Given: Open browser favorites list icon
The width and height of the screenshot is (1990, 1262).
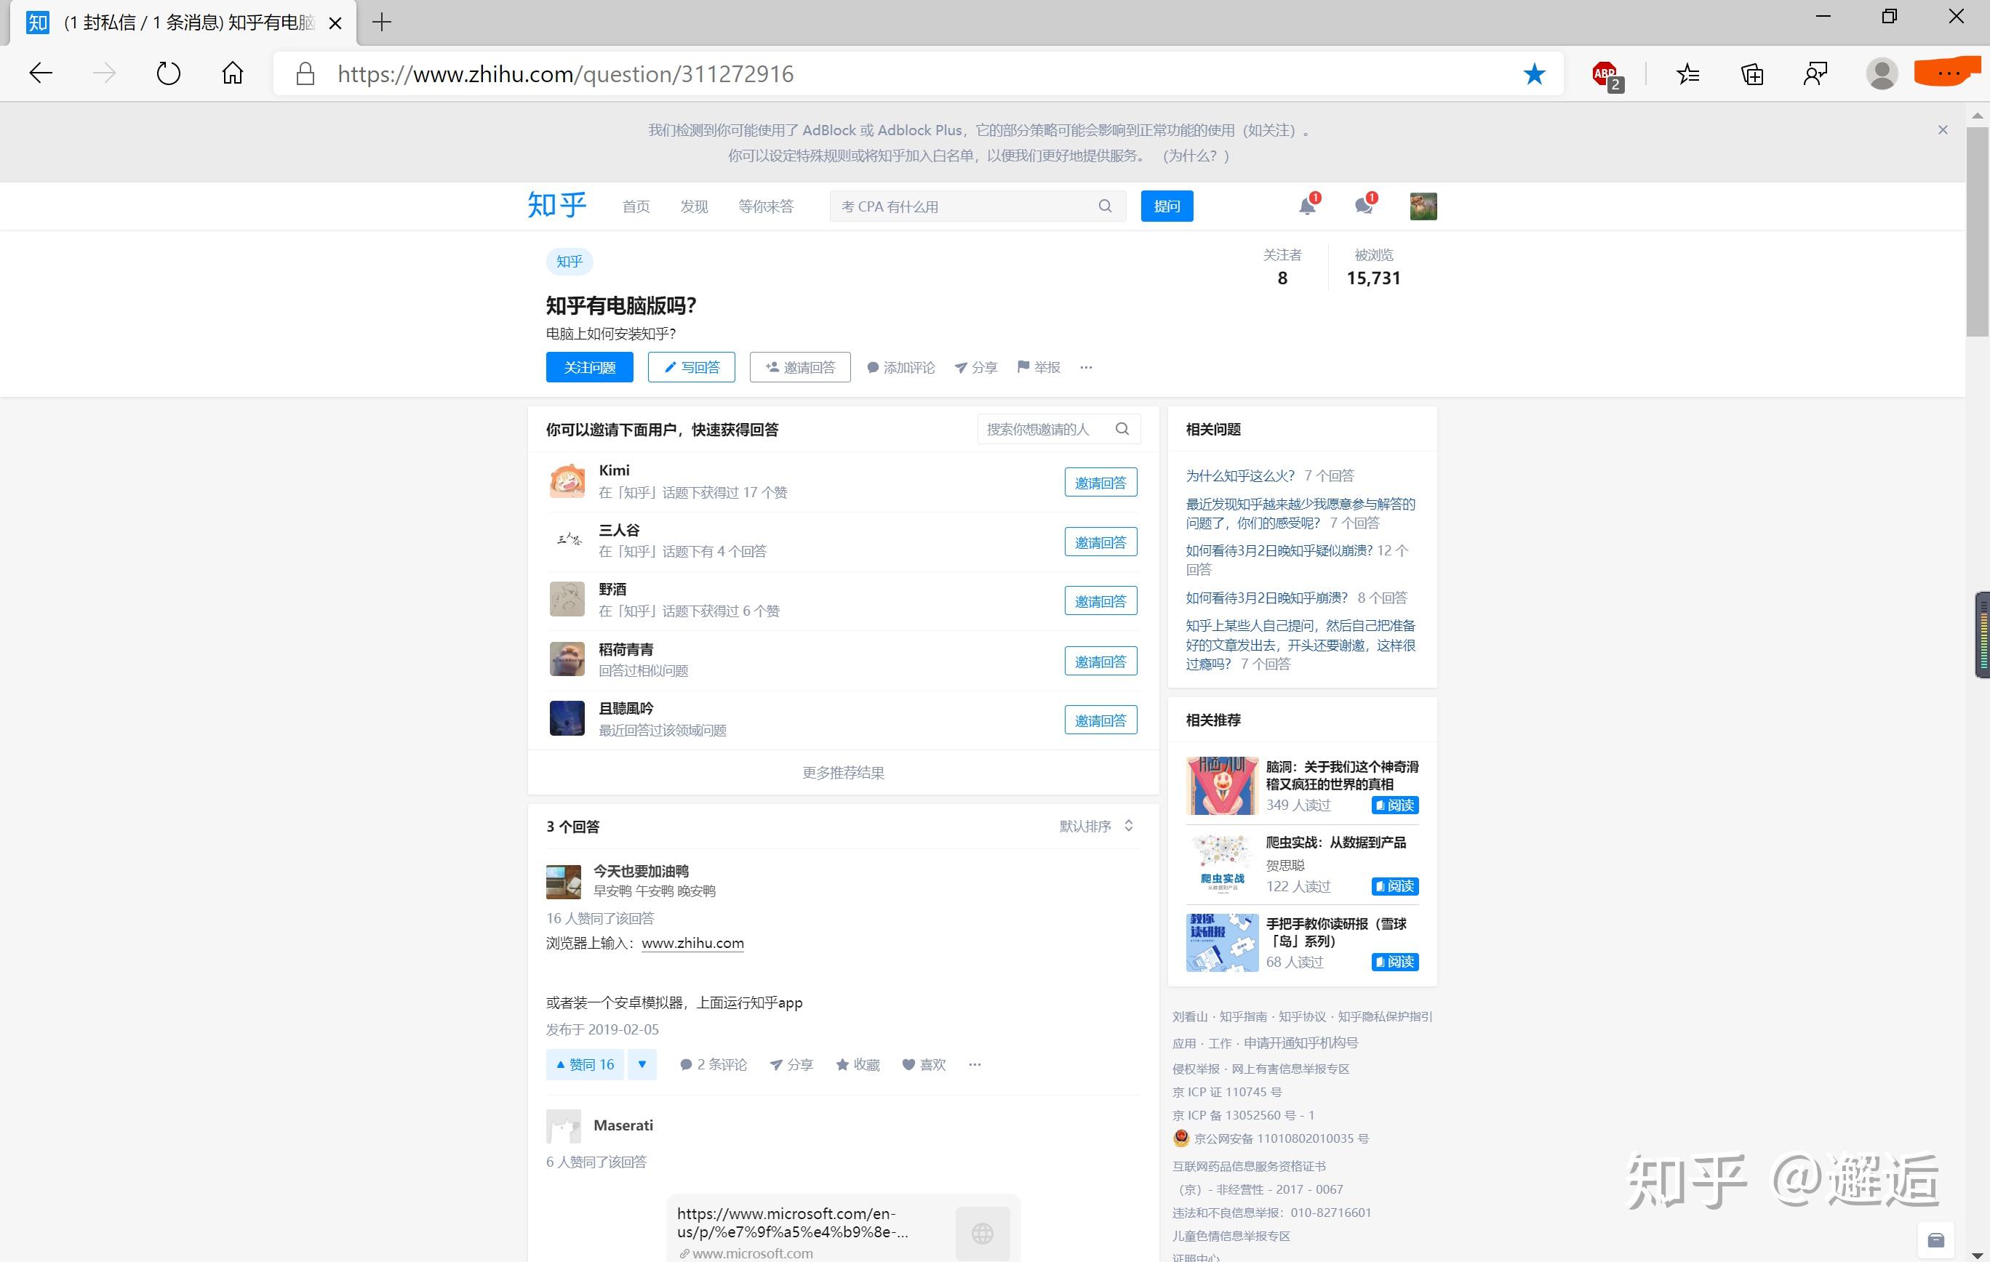Looking at the screenshot, I should pyautogui.click(x=1687, y=74).
